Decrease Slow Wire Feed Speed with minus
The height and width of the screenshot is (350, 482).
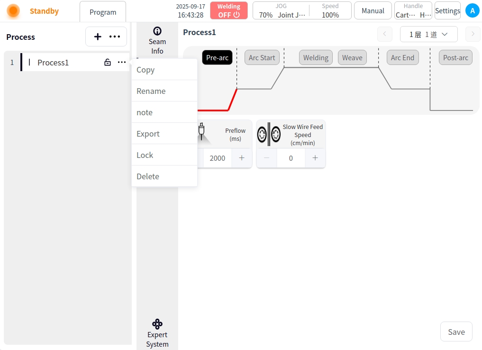[x=267, y=158]
